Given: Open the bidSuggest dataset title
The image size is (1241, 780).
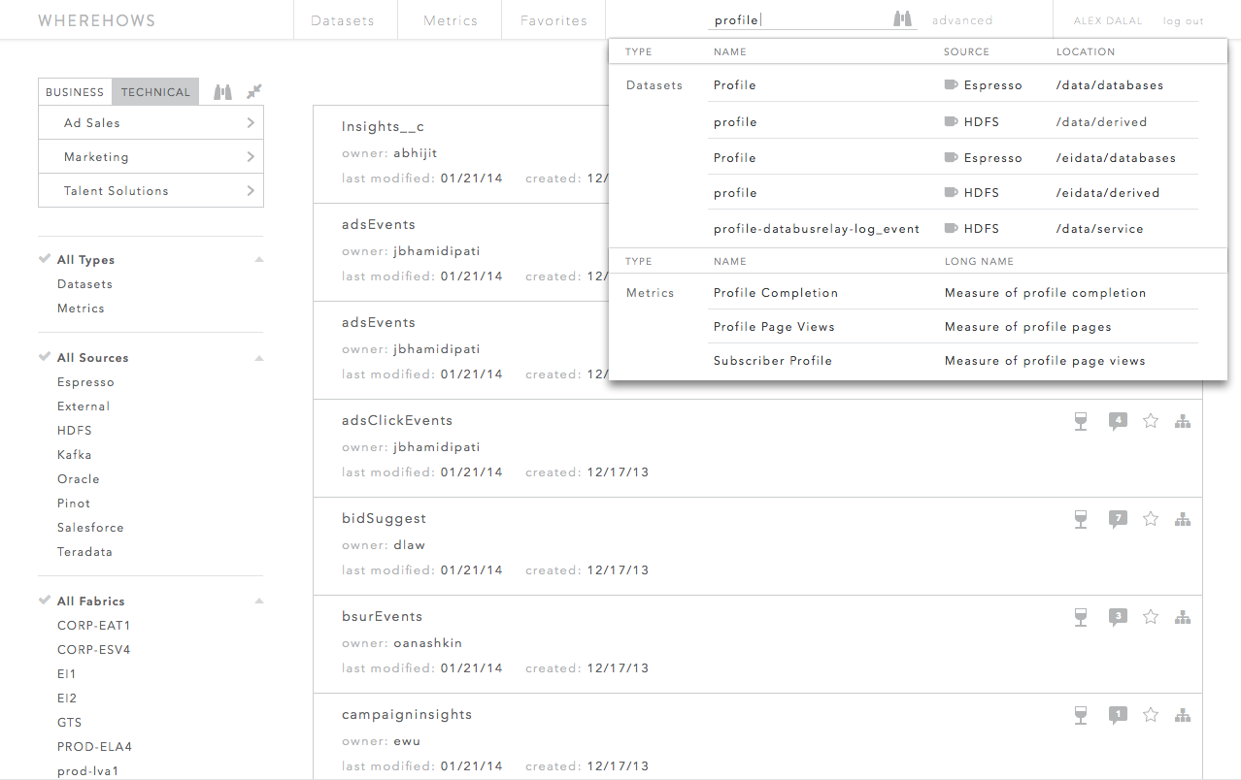Looking at the screenshot, I should [x=384, y=519].
